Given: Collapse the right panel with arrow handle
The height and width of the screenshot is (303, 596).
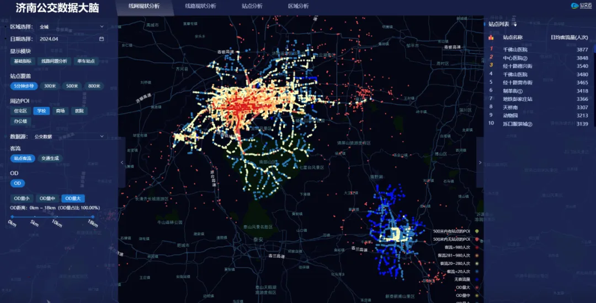Looking at the screenshot, I should pos(480,163).
